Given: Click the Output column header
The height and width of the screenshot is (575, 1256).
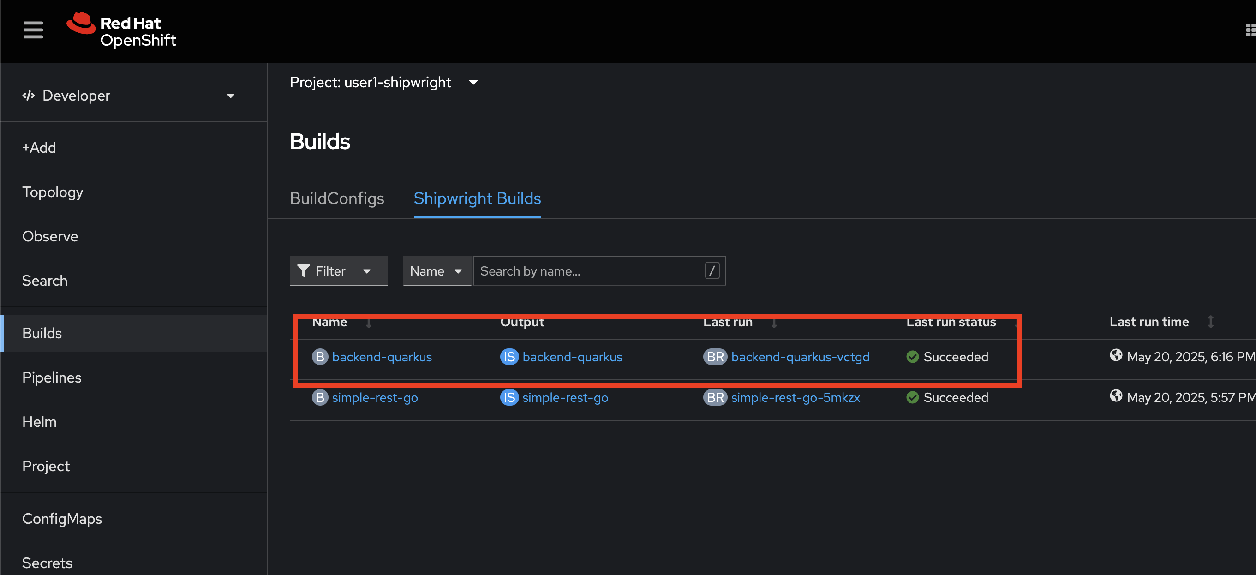Looking at the screenshot, I should pos(522,322).
